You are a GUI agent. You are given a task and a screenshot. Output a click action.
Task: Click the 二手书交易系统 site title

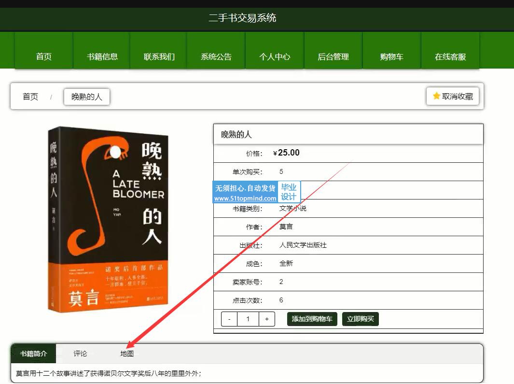pyautogui.click(x=242, y=18)
